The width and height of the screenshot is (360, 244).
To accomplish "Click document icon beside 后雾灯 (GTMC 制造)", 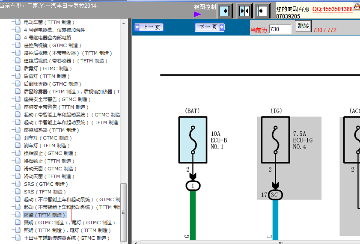I will [18, 68].
